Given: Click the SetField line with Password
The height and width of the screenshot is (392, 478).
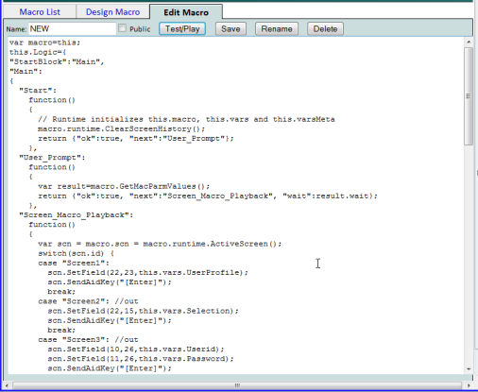Looking at the screenshot, I should [x=141, y=359].
